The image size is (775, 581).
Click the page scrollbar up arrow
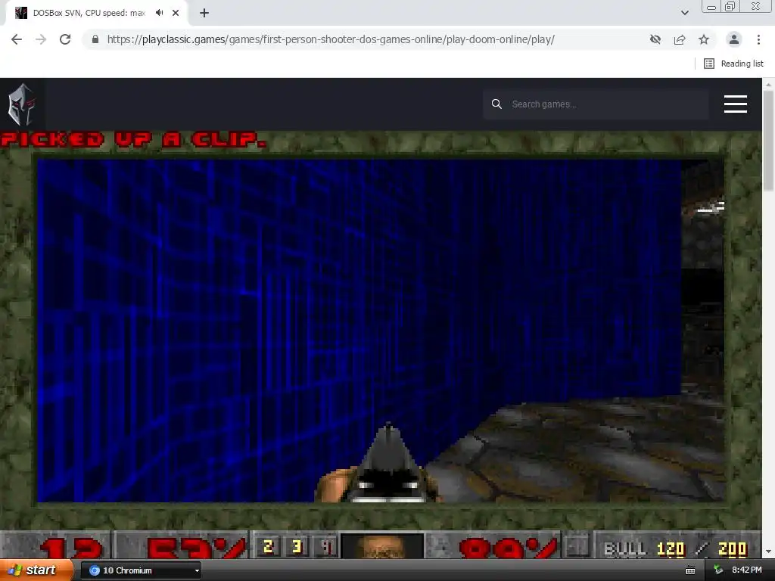click(768, 85)
